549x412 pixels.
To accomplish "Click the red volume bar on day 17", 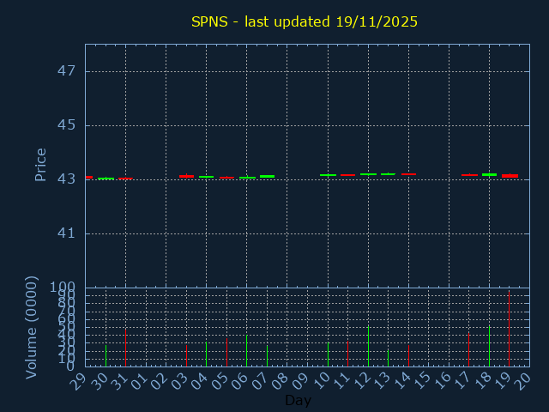I will (x=468, y=349).
